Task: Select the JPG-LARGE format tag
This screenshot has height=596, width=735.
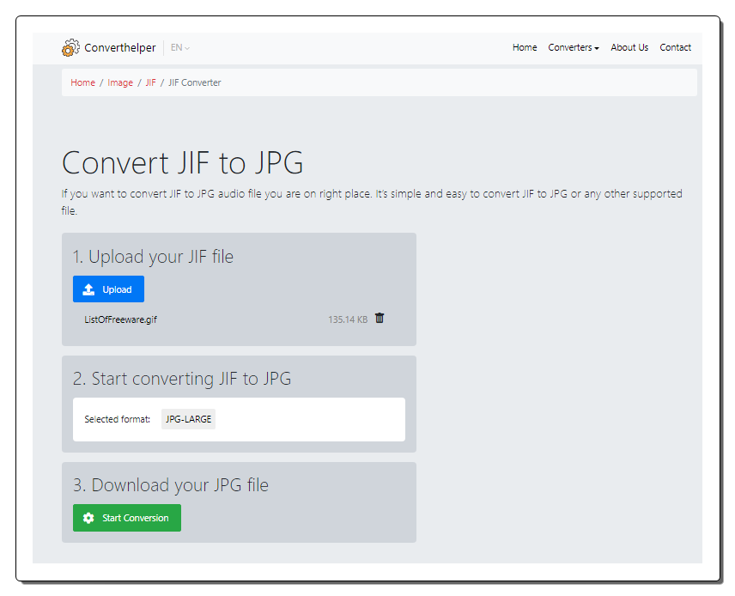Action: click(188, 419)
